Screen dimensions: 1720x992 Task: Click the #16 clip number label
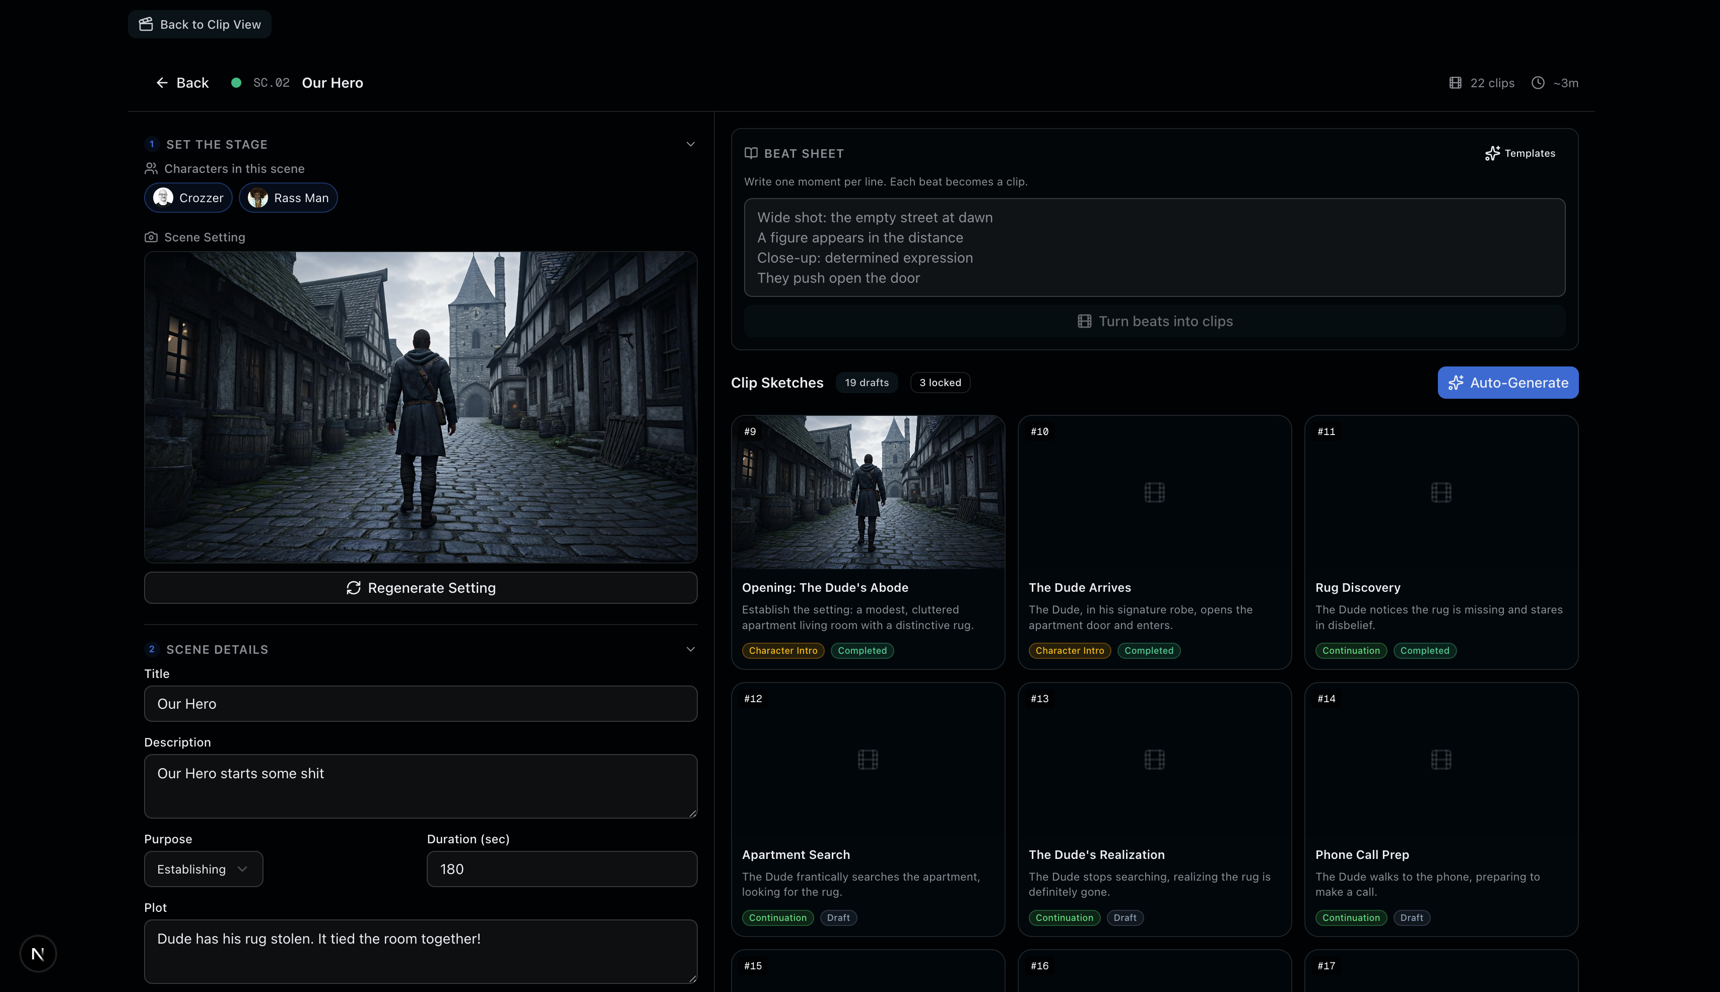1040,966
